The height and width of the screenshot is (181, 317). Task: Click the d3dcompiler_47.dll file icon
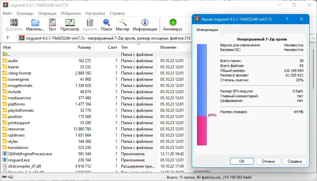5,166
